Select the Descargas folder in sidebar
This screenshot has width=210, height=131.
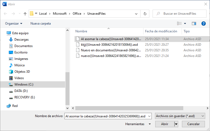click(21, 40)
